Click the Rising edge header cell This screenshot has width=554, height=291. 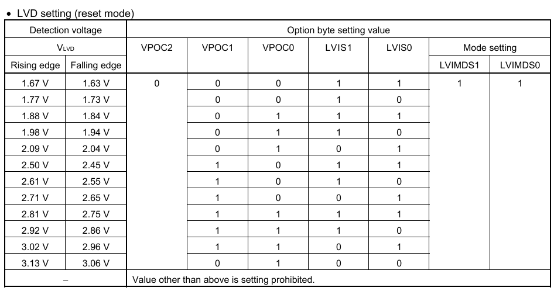35,65
